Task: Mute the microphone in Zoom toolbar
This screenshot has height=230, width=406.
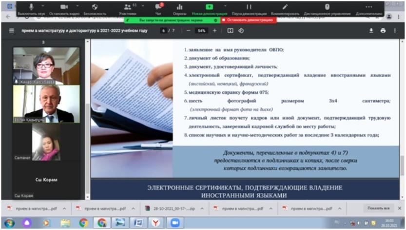Action: [31, 7]
